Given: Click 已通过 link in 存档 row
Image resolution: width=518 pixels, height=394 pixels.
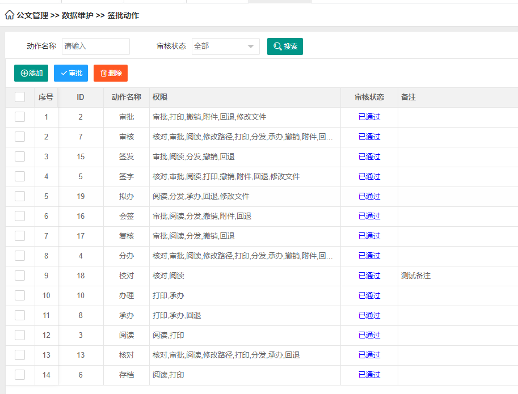Looking at the screenshot, I should (x=369, y=375).
